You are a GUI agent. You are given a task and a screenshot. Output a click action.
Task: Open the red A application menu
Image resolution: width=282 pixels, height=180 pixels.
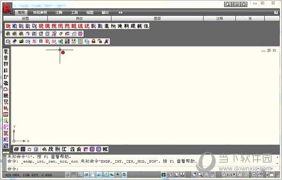click(x=7, y=8)
